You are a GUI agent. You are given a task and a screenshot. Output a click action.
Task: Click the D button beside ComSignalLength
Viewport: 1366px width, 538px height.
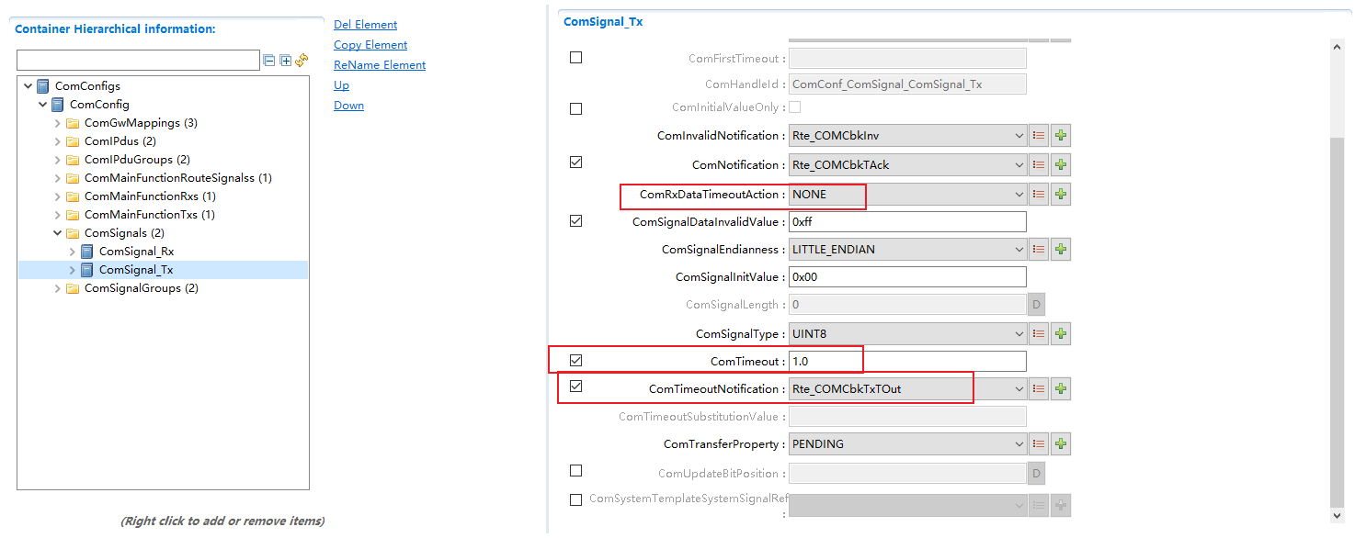click(x=1036, y=305)
